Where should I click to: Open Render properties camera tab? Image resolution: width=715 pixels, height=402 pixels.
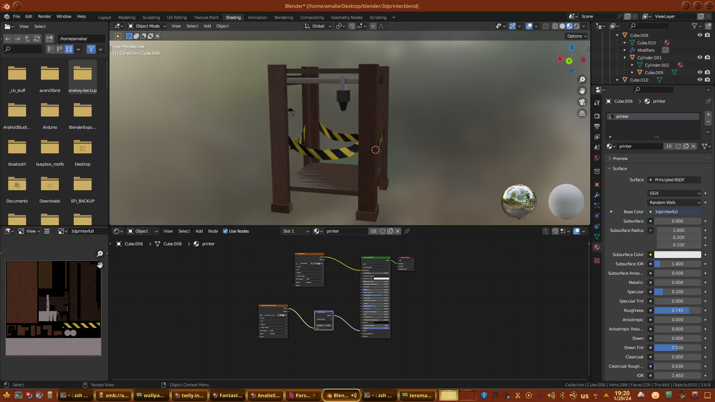pos(597,116)
